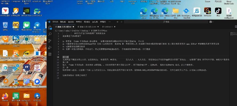
Task: Click the VS Code title bar search box
Action: click(166, 22)
